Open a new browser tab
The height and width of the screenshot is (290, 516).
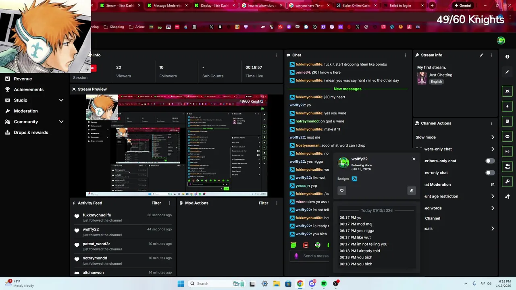432,6
